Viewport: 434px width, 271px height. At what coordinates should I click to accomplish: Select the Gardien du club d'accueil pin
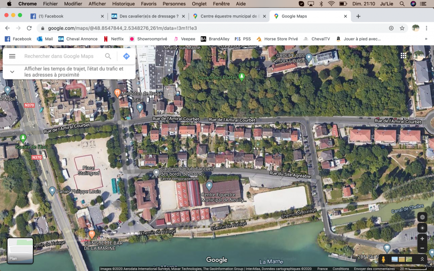pos(156,173)
